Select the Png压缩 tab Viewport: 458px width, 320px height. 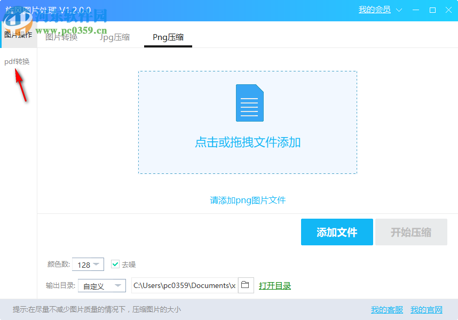168,37
